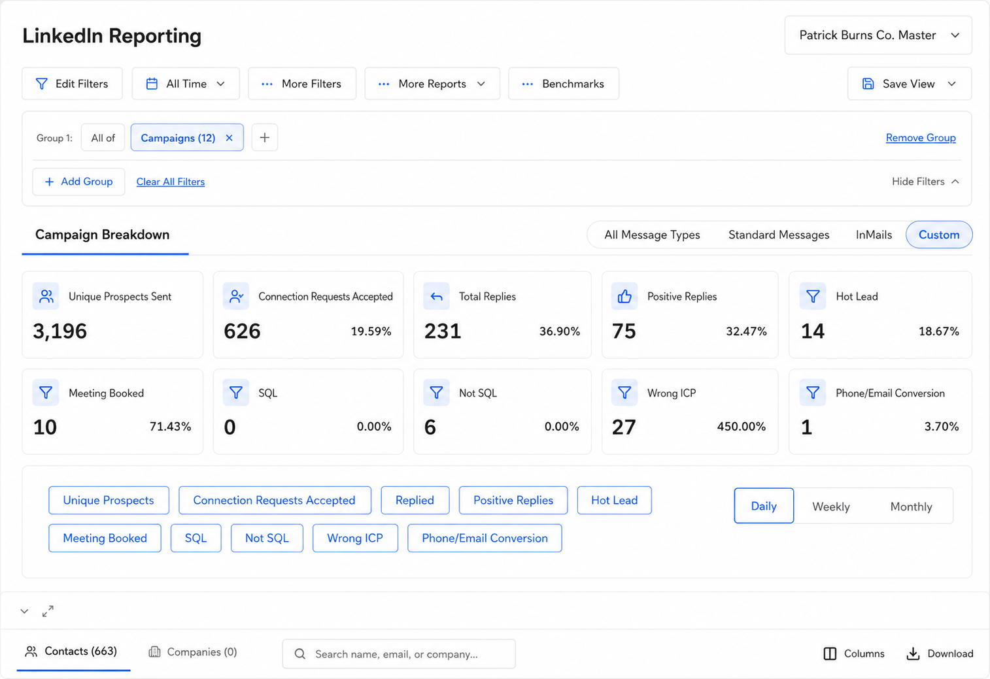The image size is (990, 679).
Task: Open the Companies (0) tab
Action: point(193,652)
